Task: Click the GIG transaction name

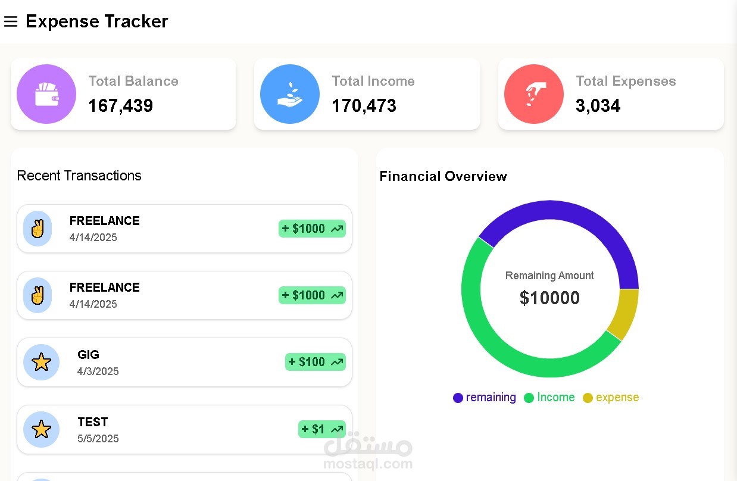Action: (88, 355)
